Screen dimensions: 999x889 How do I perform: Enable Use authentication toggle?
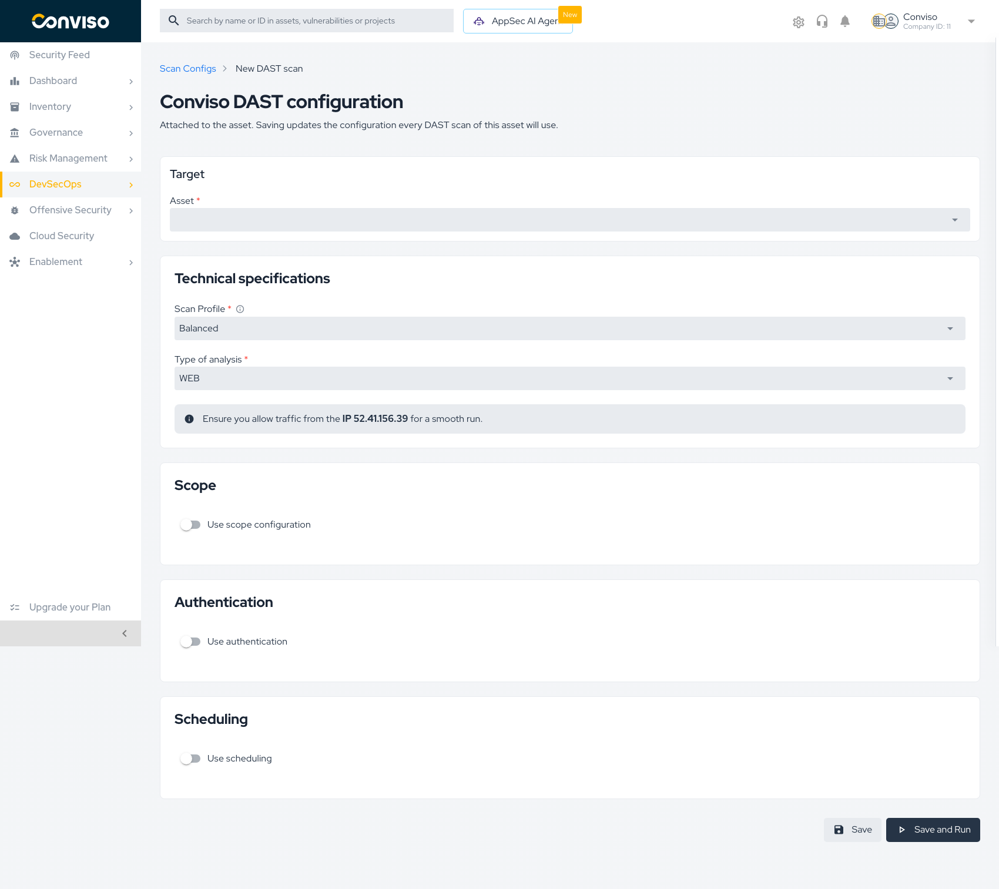(190, 642)
